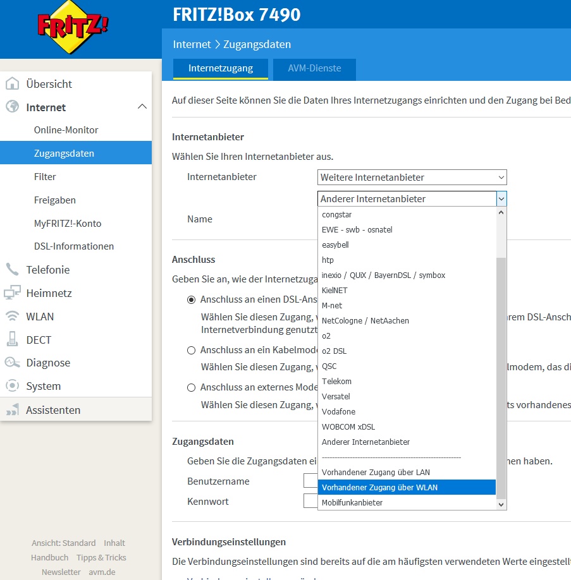
Task: Click the dropdown list scroll-down arrow
Action: point(501,505)
